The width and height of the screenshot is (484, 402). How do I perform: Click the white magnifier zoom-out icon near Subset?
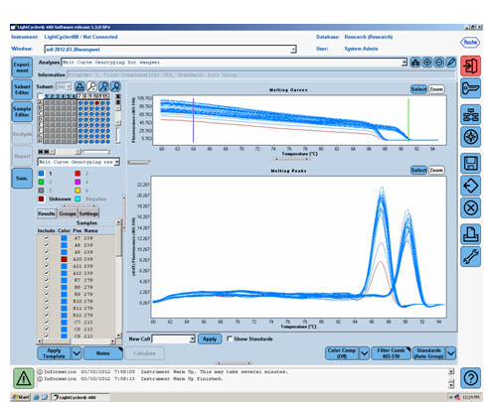(x=91, y=86)
